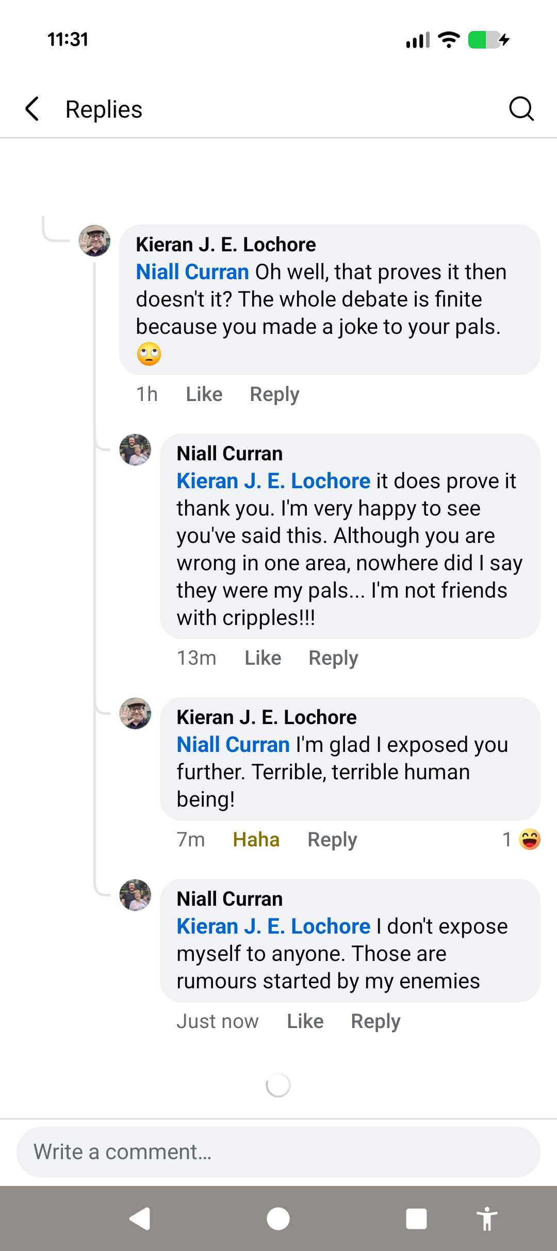
Task: Reply to Kieran's 1h comment
Action: click(x=274, y=394)
